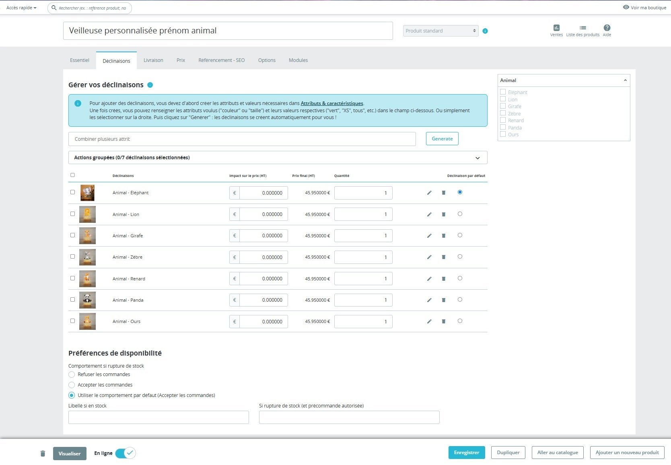The width and height of the screenshot is (671, 465).
Task: Expand Actions groupées bulk actions panel
Action: [x=278, y=158]
